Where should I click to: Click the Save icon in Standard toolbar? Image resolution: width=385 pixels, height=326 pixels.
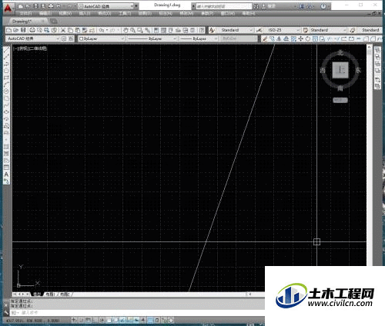pyautogui.click(x=23, y=30)
